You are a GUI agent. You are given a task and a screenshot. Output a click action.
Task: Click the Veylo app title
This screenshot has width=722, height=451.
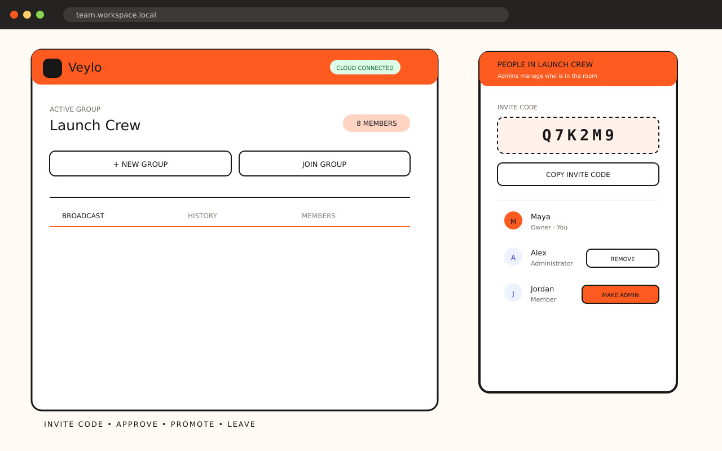[85, 68]
